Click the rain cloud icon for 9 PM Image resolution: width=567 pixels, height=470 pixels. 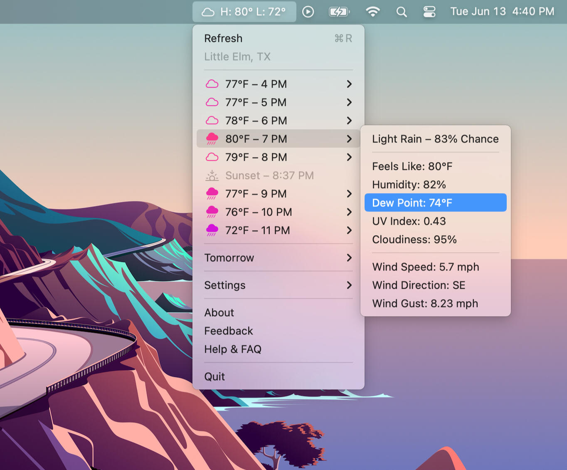(212, 194)
